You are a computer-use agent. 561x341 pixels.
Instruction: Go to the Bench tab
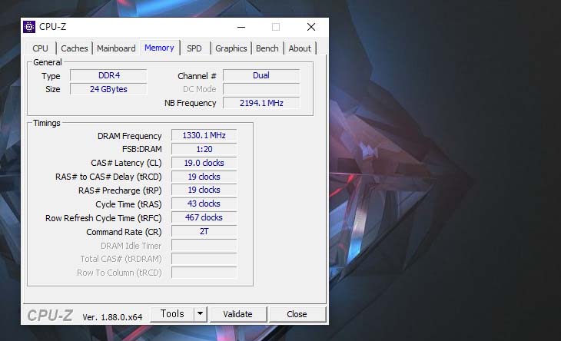(267, 48)
